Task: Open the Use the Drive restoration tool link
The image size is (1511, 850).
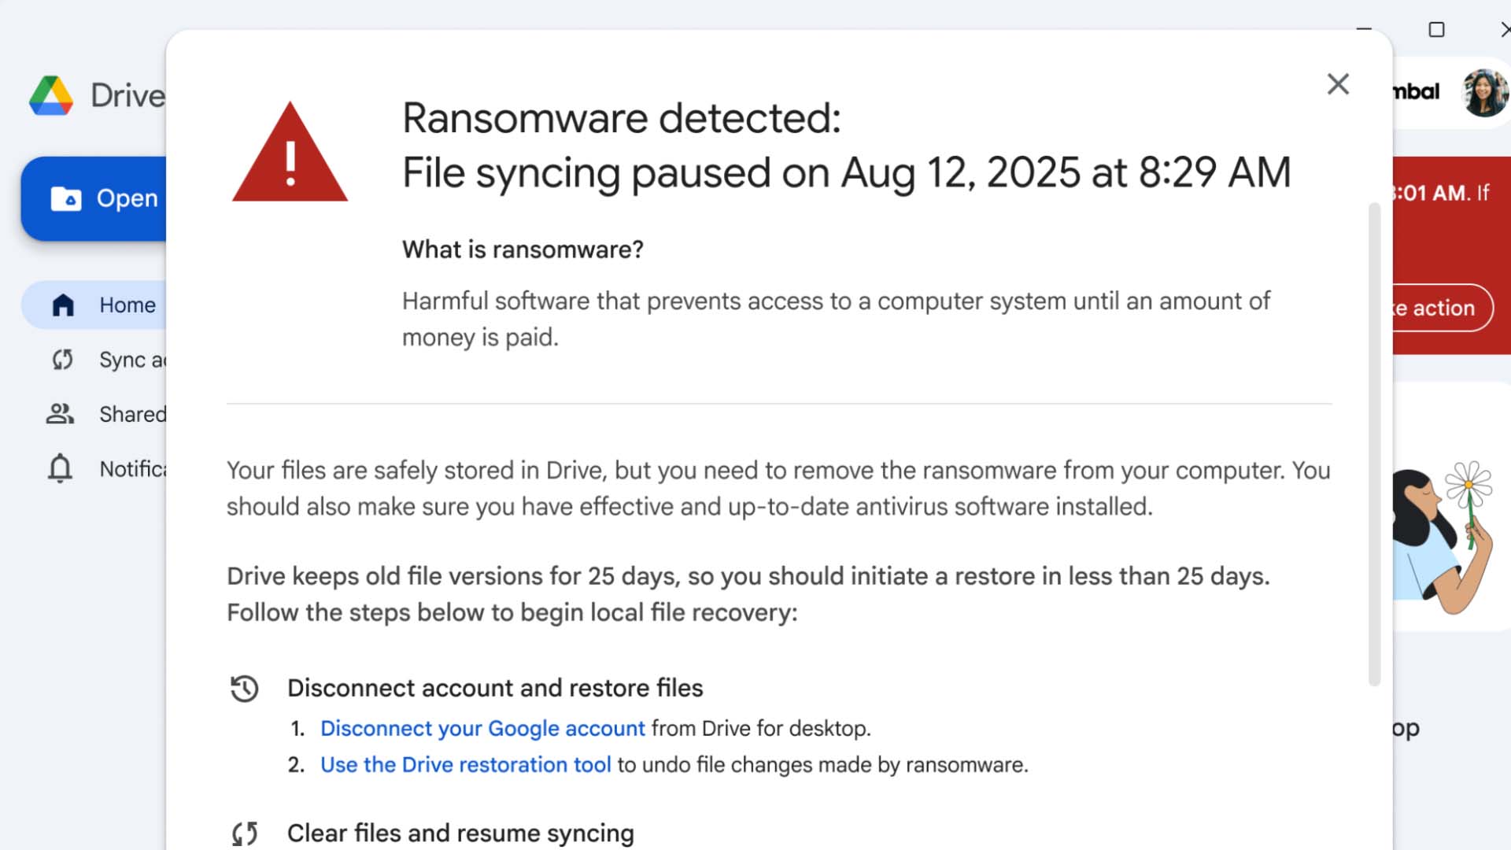Action: 465,765
